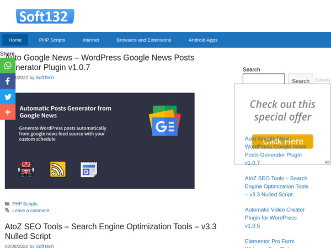Open Google News plugin featured image
331x248 pixels.
(100, 141)
